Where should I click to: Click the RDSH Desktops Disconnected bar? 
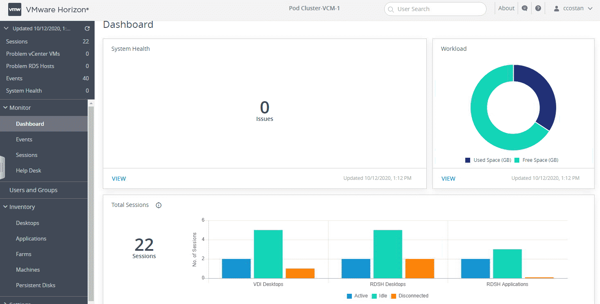[x=420, y=268]
